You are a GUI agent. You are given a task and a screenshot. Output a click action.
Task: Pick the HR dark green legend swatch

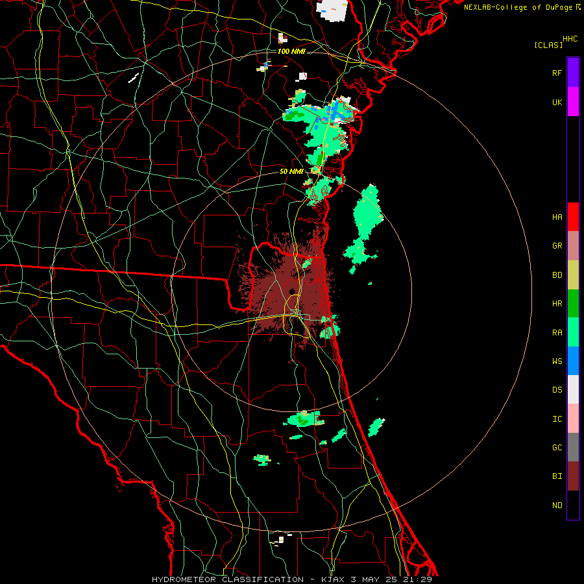point(573,304)
